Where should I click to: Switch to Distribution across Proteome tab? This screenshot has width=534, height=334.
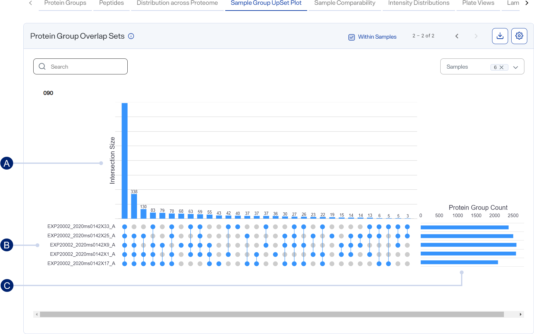[177, 4]
